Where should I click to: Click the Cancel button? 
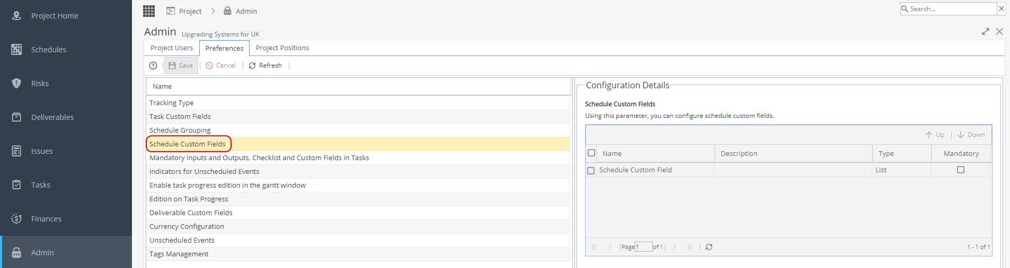pyautogui.click(x=220, y=66)
